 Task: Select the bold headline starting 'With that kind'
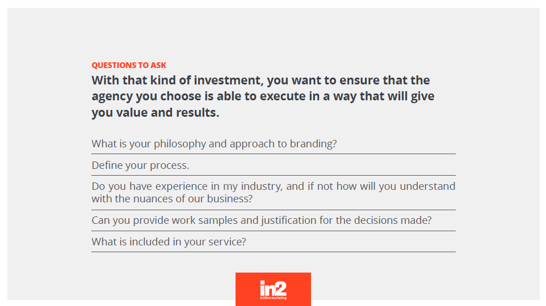coord(263,96)
